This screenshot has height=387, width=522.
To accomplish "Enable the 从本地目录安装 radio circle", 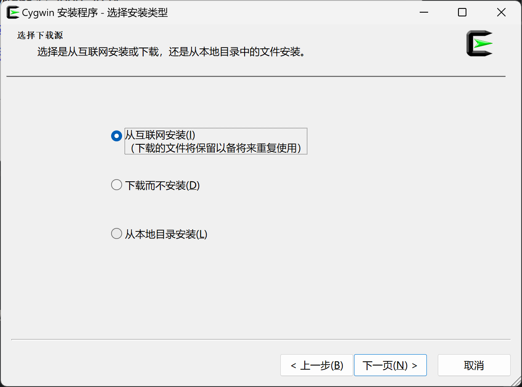I will point(117,234).
